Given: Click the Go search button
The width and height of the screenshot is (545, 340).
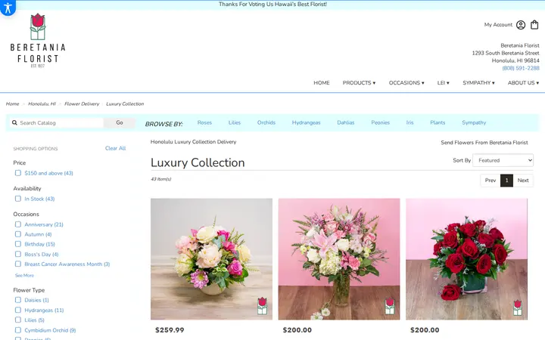Looking at the screenshot, I should point(120,122).
